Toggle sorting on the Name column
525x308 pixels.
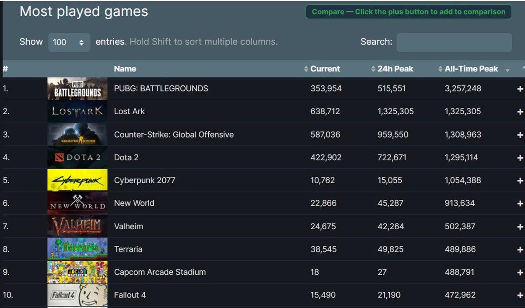pyautogui.click(x=125, y=69)
